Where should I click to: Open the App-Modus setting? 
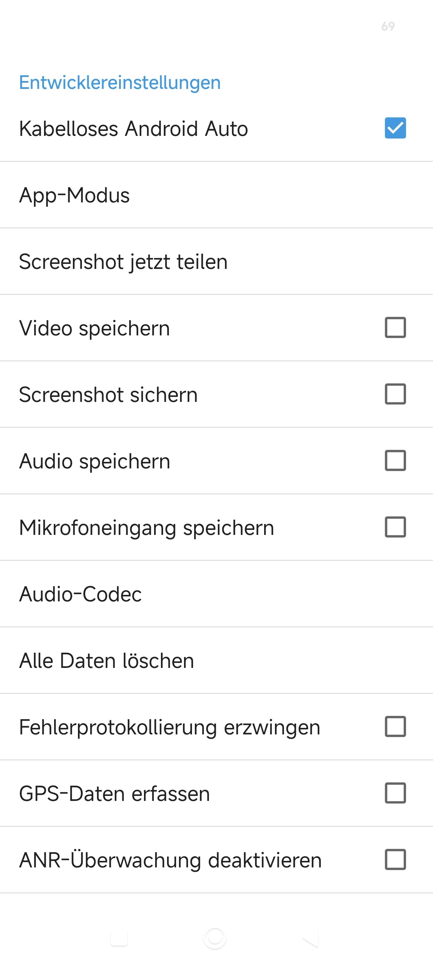[x=216, y=195]
